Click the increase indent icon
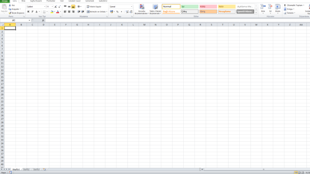 coord(83,11)
